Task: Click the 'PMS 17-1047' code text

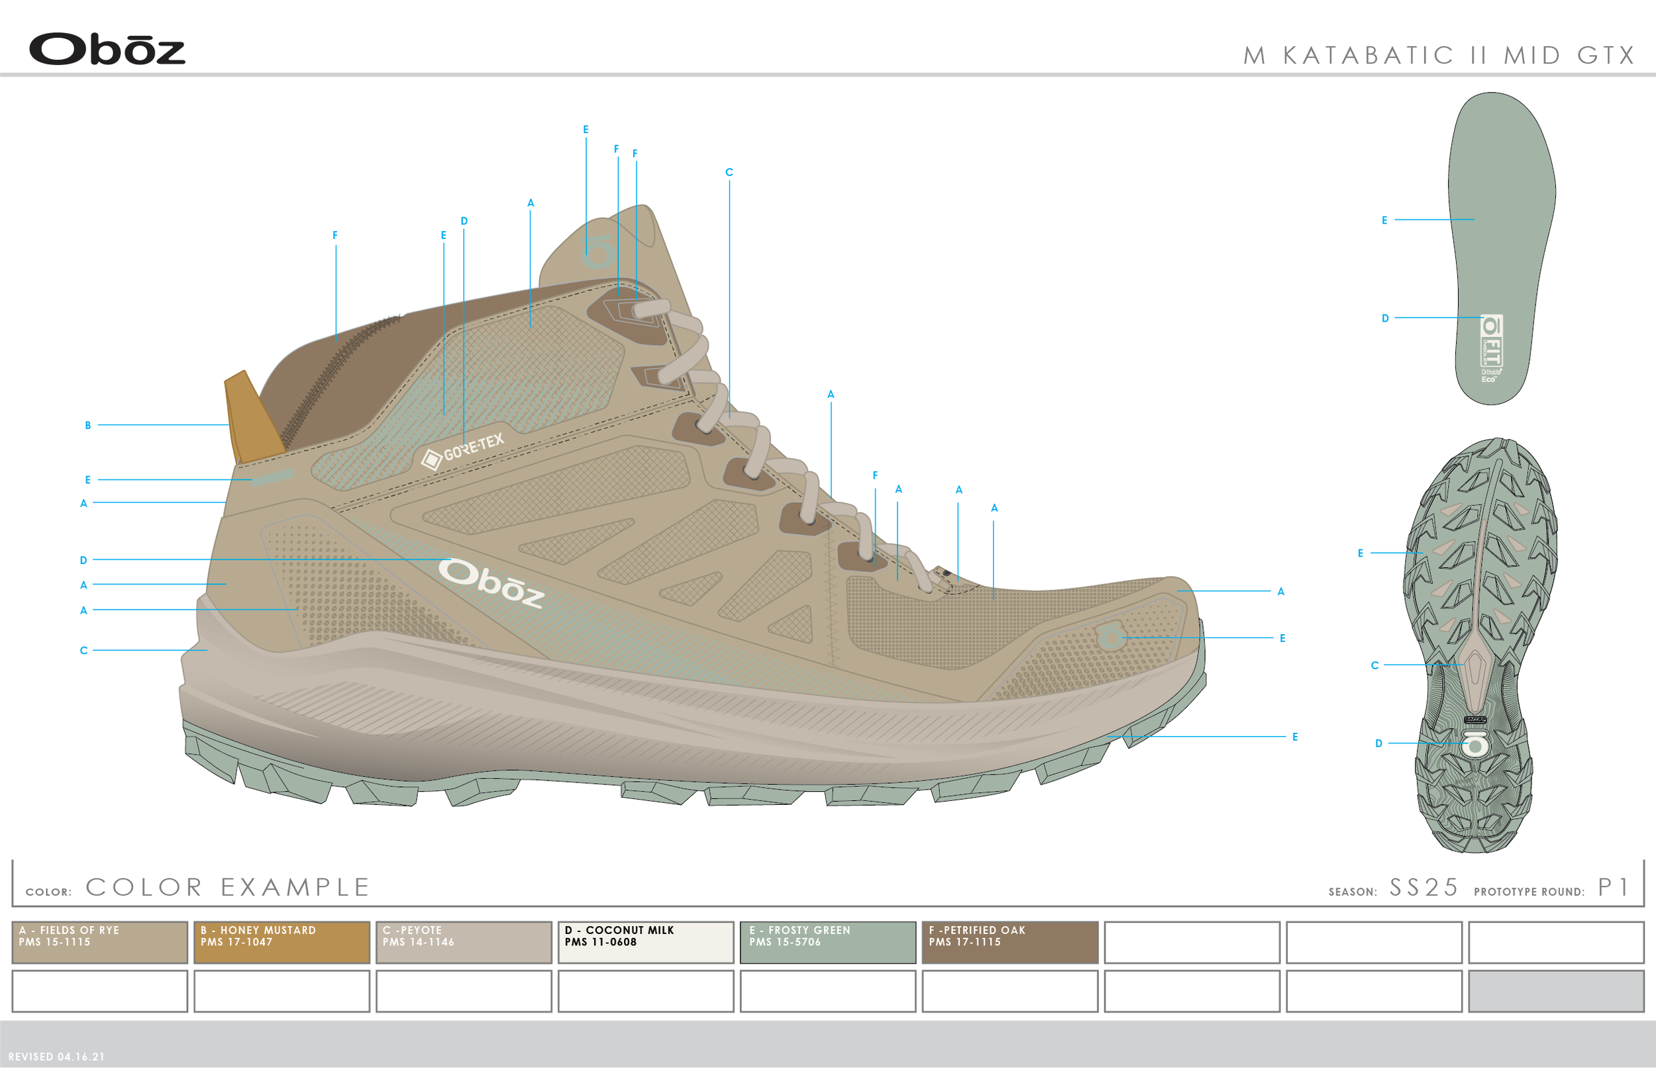Action: click(x=236, y=943)
